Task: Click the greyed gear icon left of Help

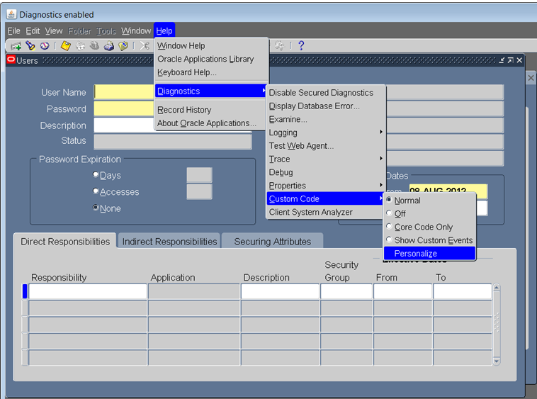Action: pyautogui.click(x=279, y=45)
